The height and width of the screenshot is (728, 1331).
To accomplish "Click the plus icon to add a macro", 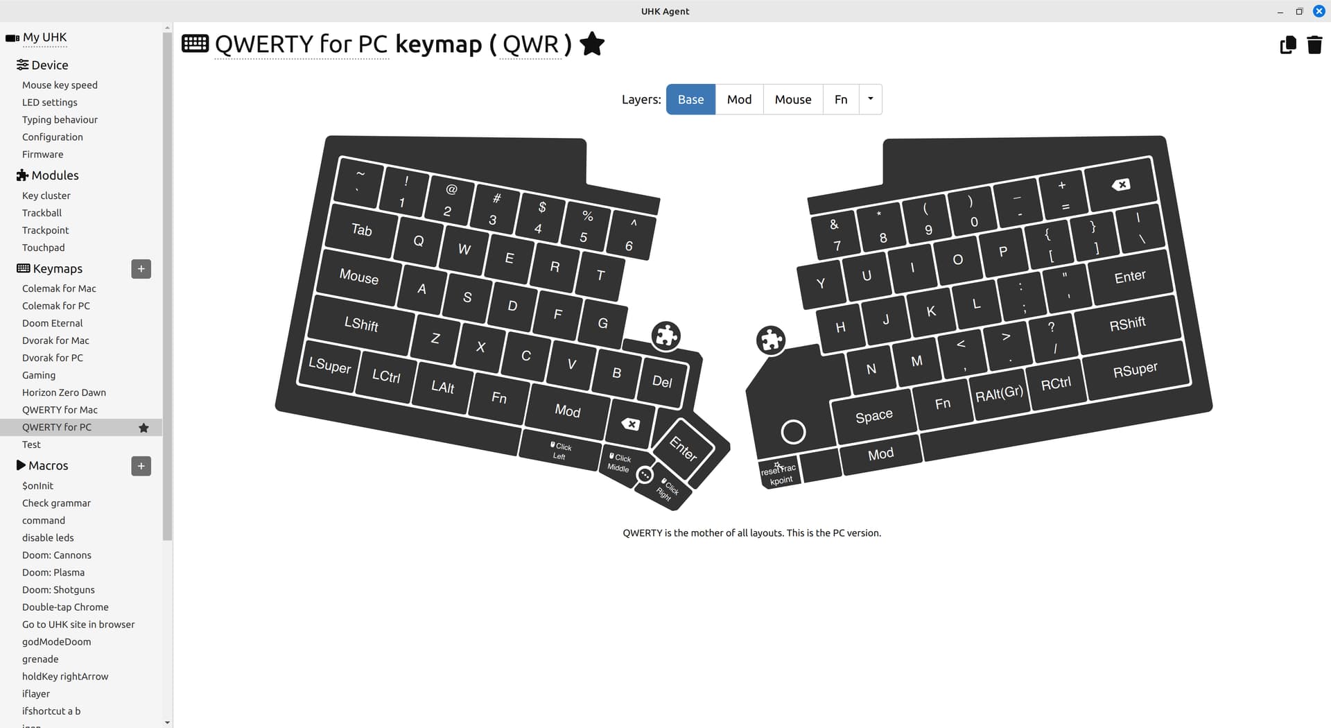I will pos(141,466).
